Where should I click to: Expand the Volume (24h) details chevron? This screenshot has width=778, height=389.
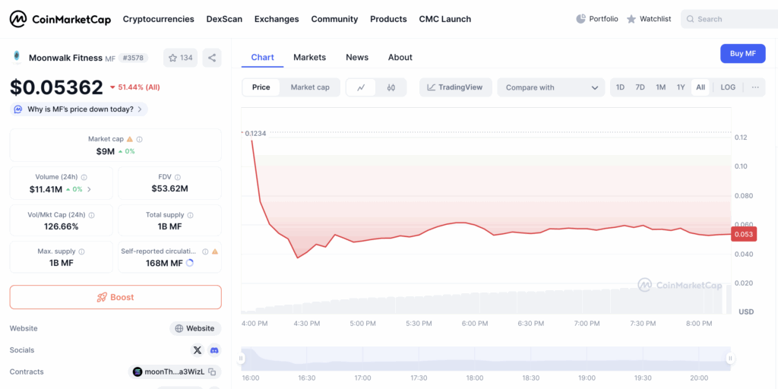(90, 189)
